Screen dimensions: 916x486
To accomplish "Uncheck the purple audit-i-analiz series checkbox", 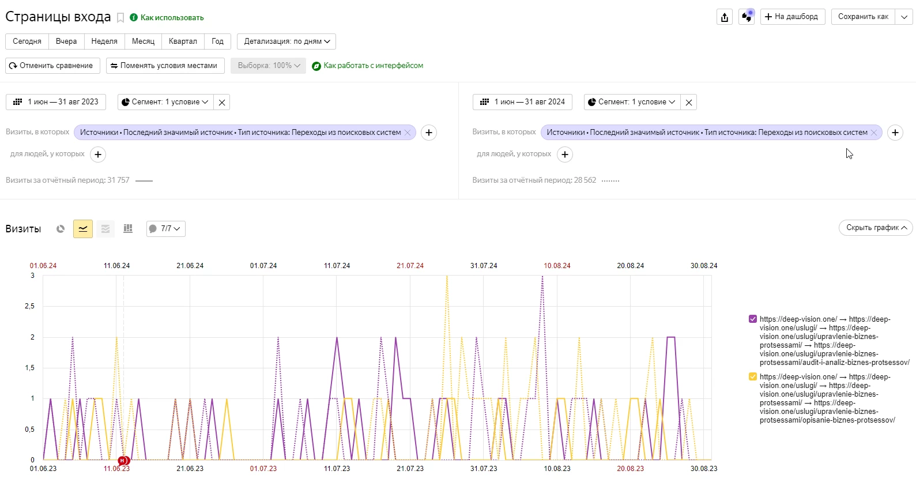I will [x=752, y=319].
